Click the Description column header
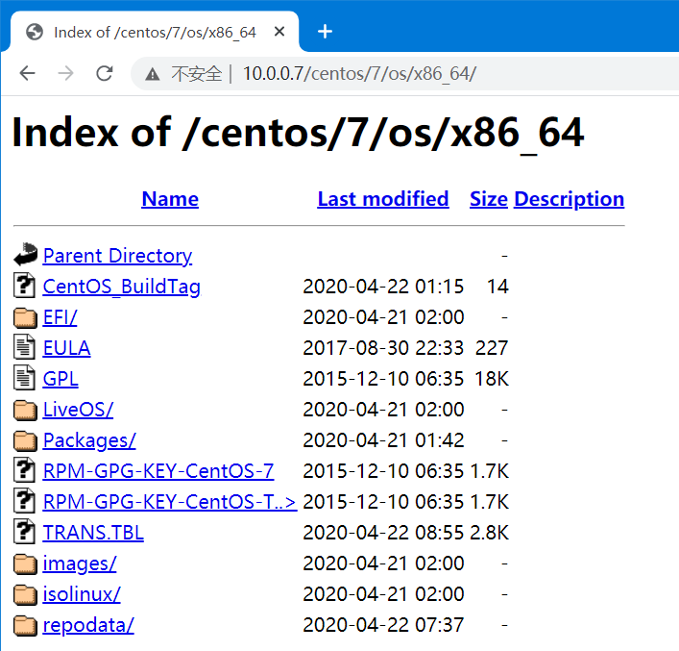The height and width of the screenshot is (651, 679). point(569,199)
